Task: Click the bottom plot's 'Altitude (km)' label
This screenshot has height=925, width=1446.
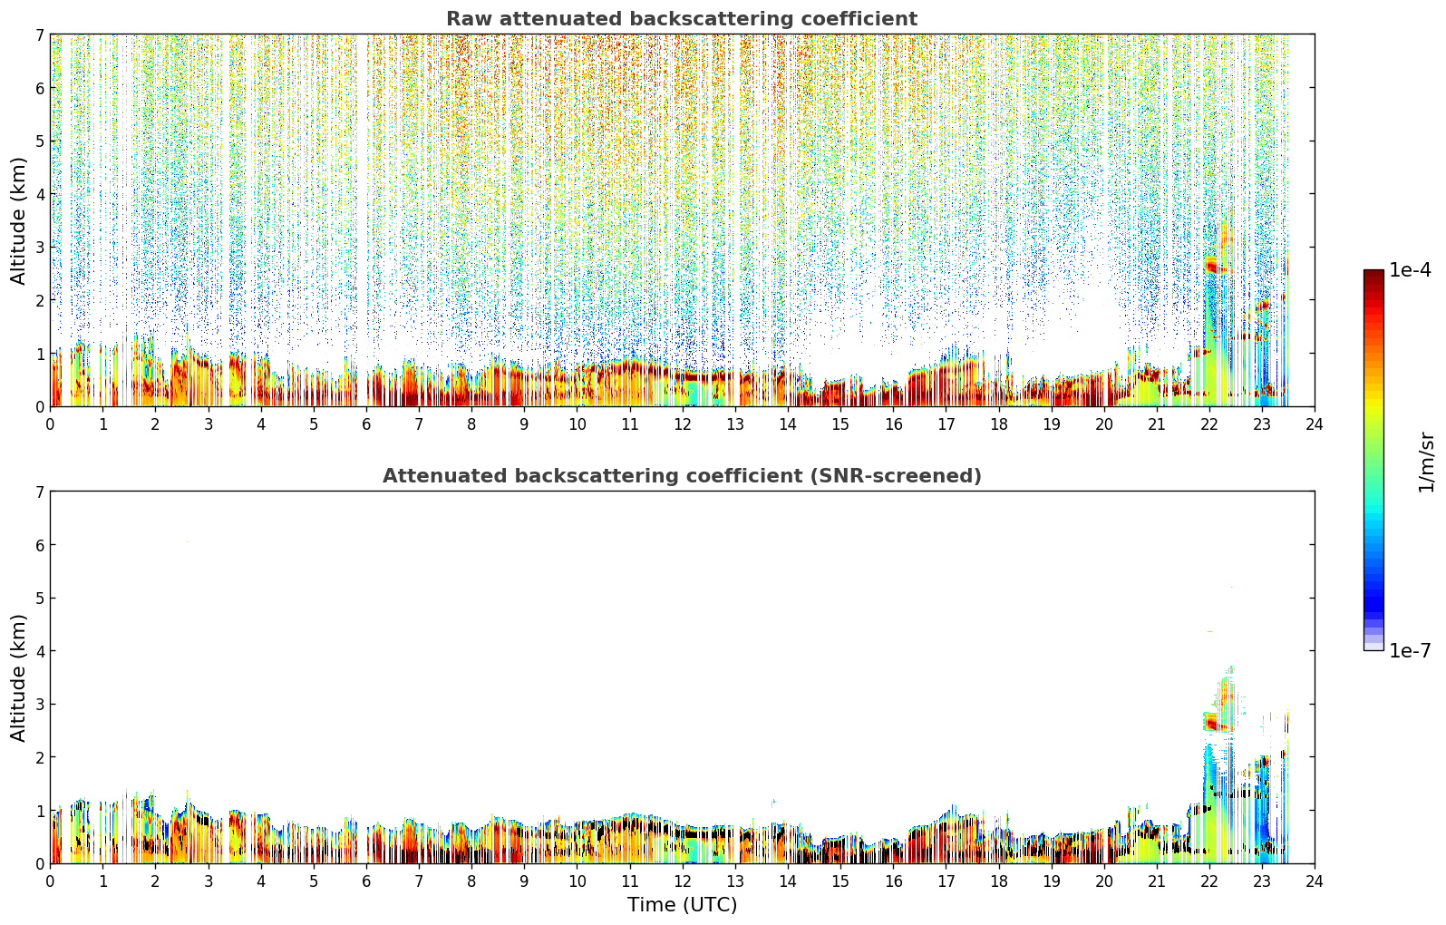Action: [19, 677]
